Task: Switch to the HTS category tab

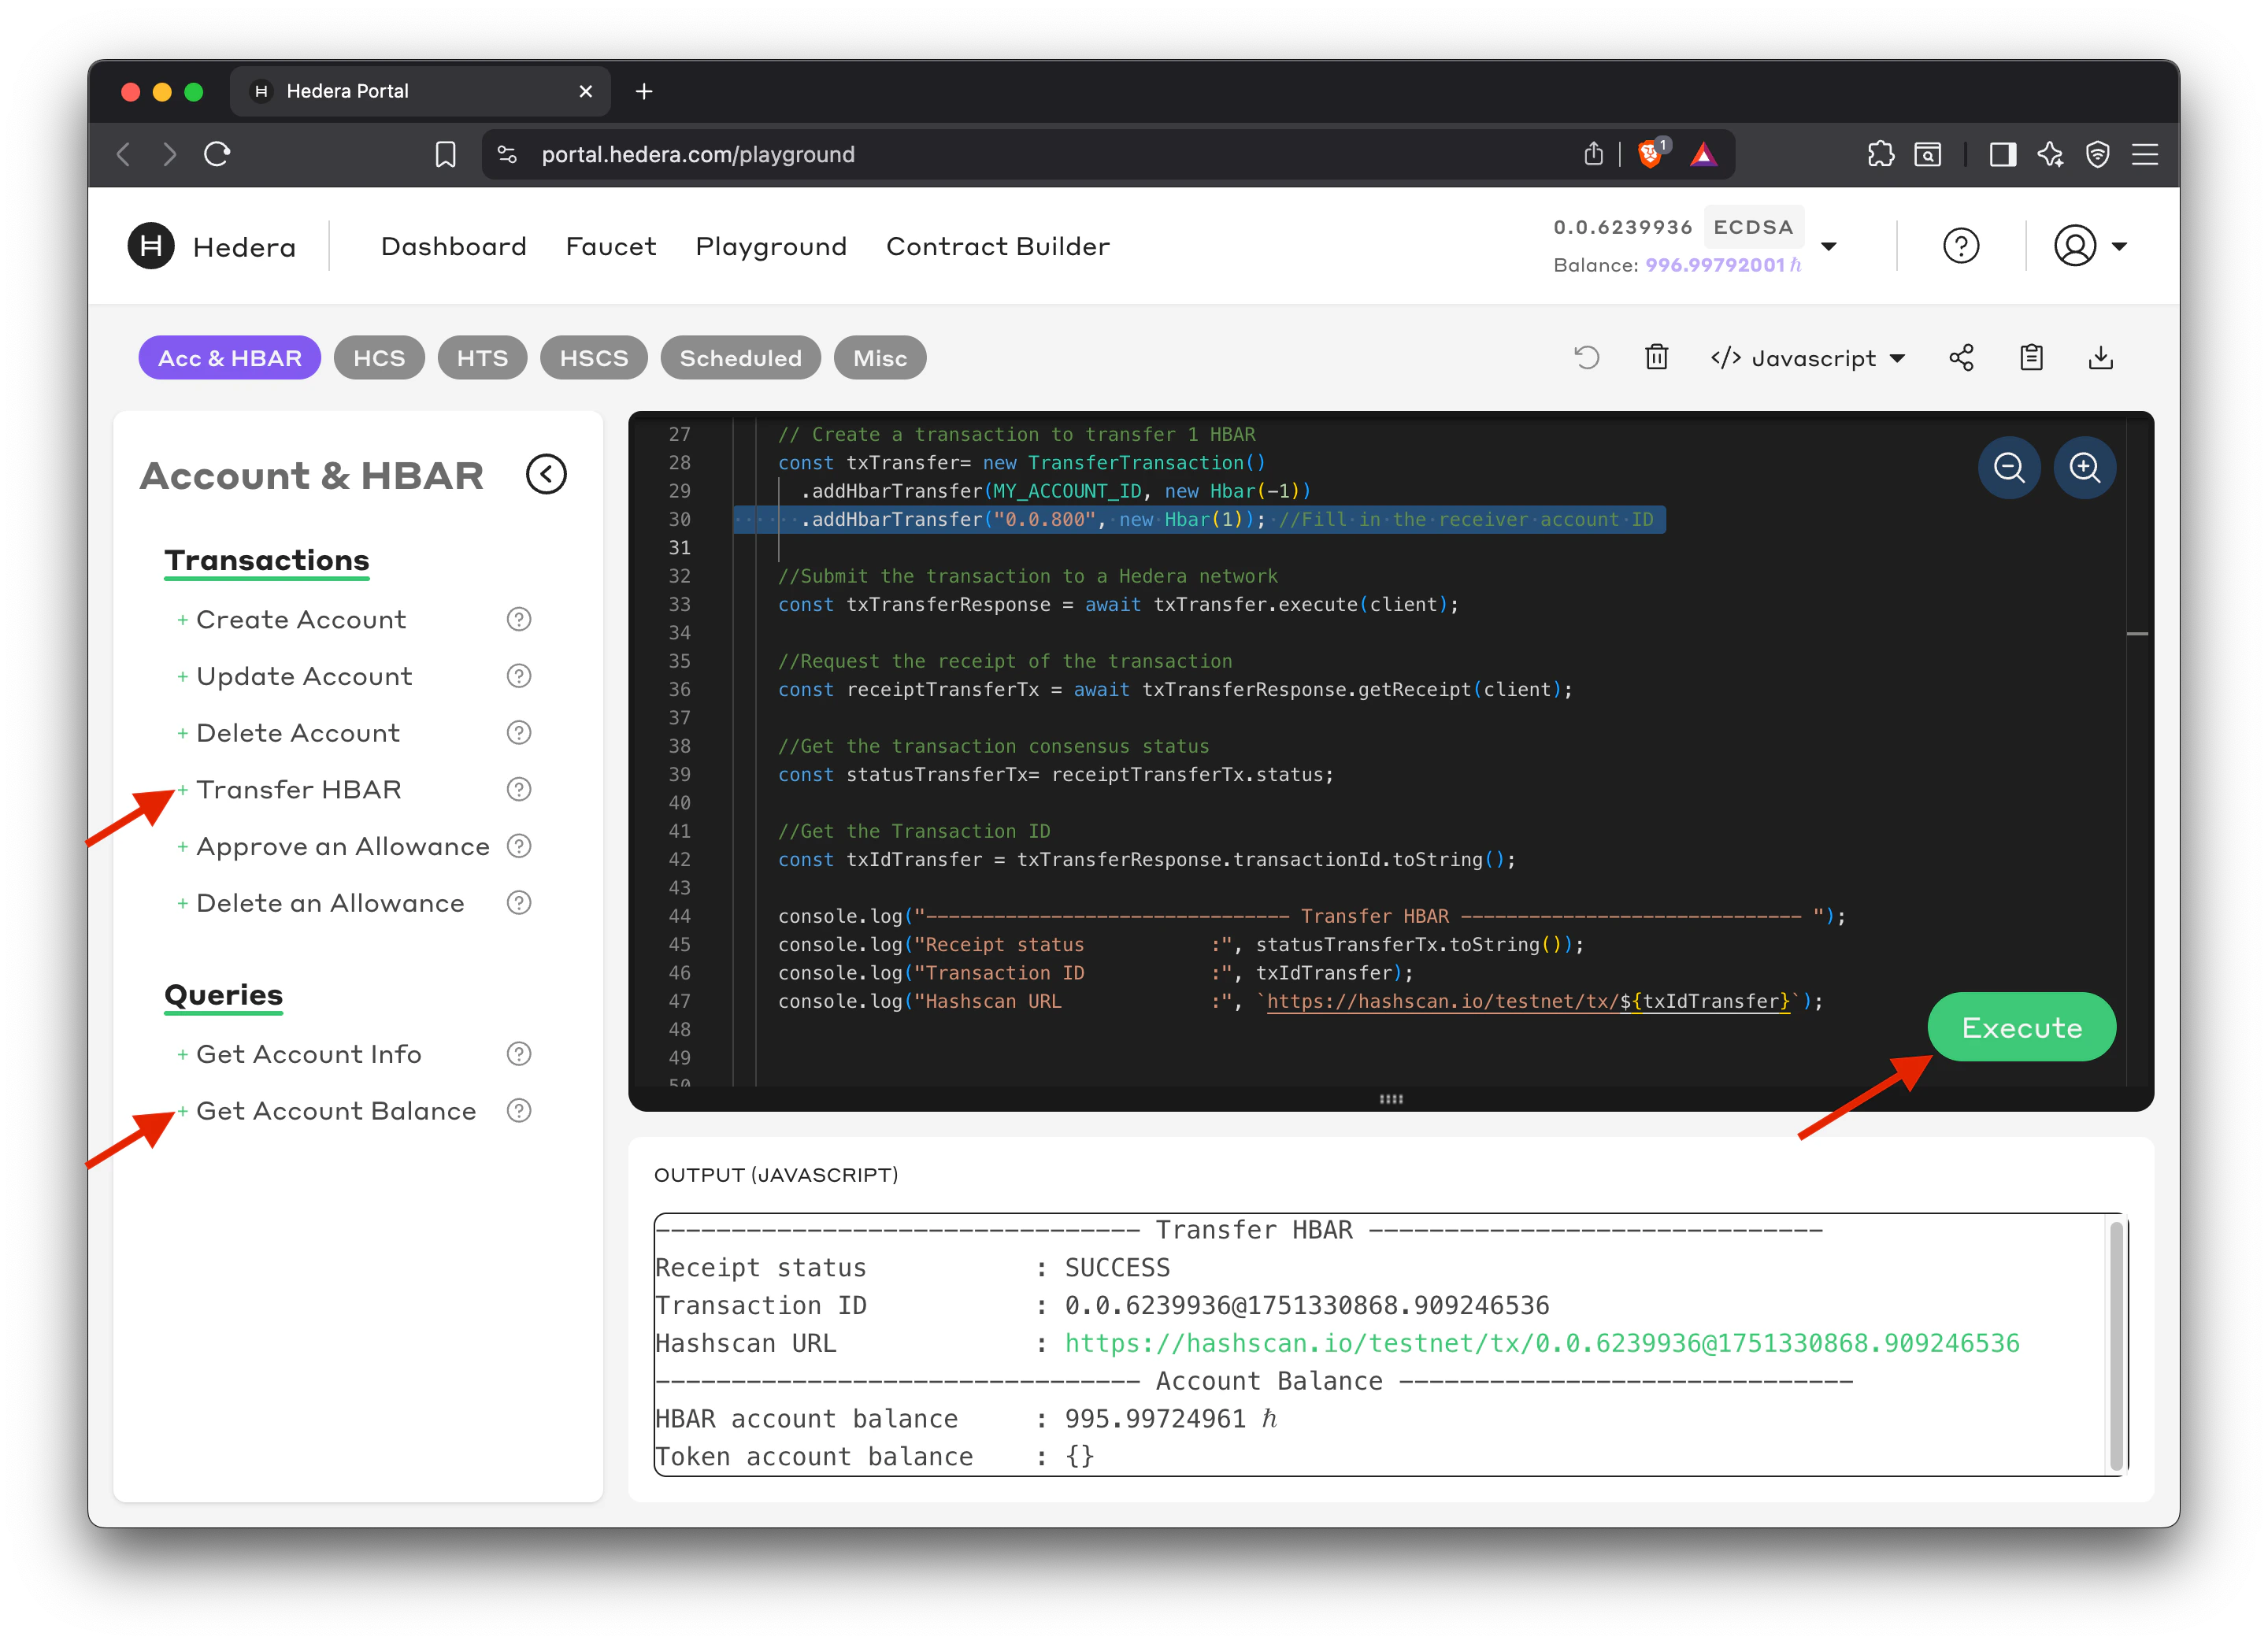Action: coord(482,358)
